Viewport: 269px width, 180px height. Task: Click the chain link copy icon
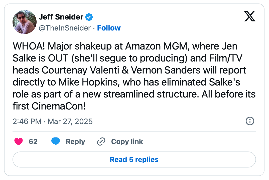pyautogui.click(x=101, y=142)
